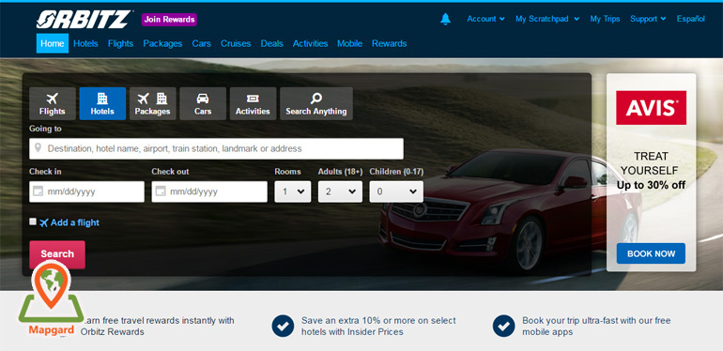The image size is (723, 351).
Task: Open Search Anything magnifier tab
Action: [316, 103]
